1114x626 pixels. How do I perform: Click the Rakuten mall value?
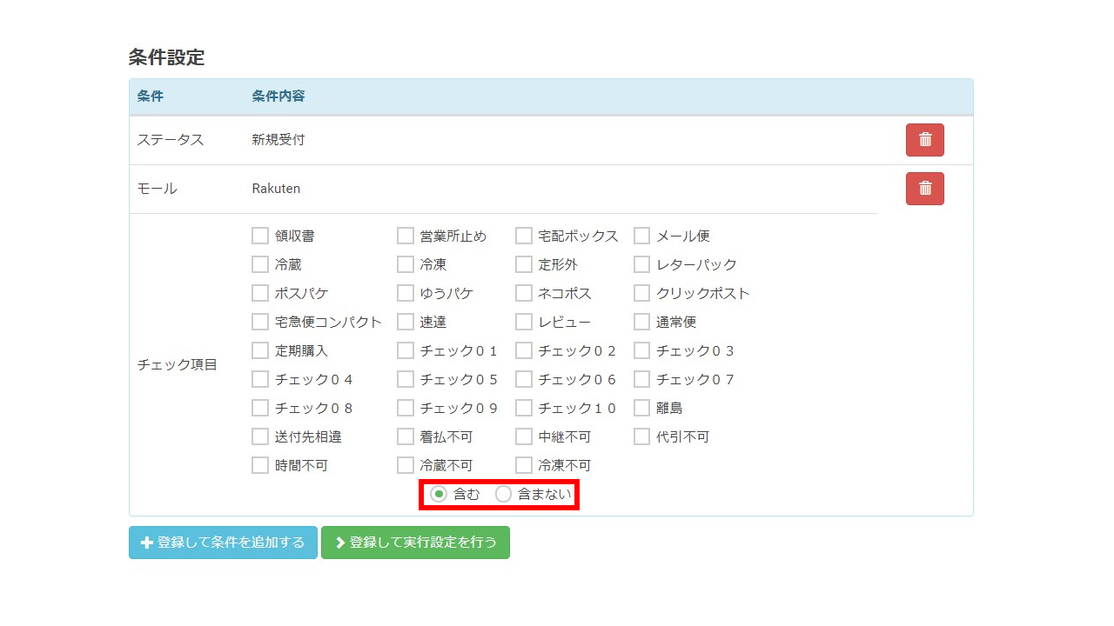point(276,189)
